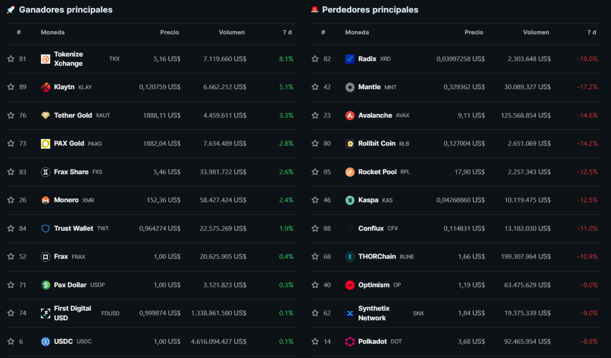Click the Trust Wallet shield logo

point(45,228)
